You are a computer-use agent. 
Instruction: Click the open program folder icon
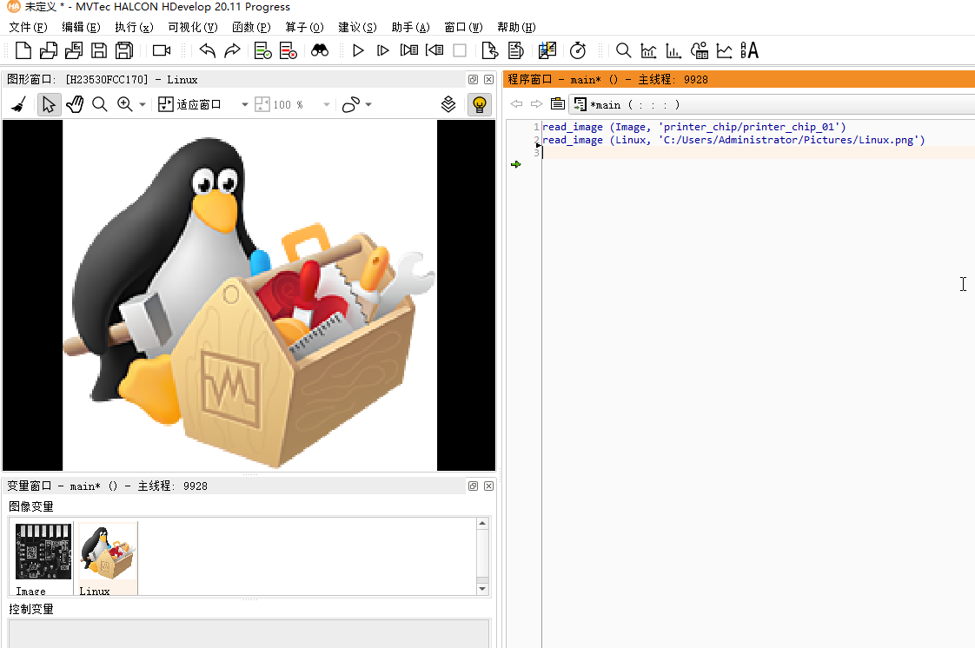[x=49, y=50]
